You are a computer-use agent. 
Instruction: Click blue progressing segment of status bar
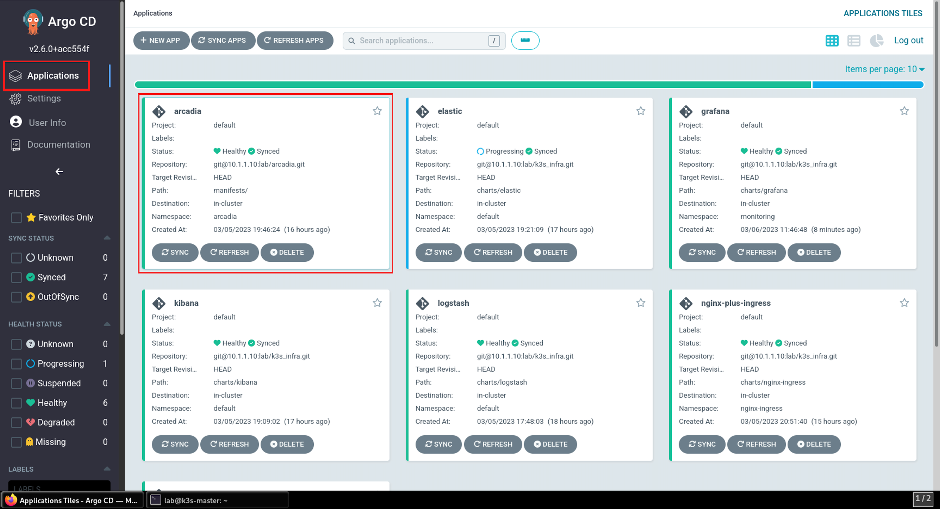868,85
